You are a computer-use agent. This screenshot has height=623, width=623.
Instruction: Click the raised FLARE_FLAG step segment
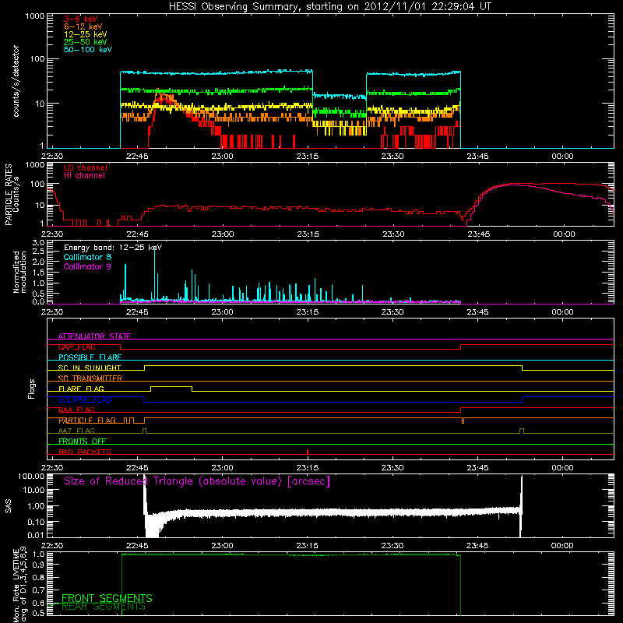click(171, 386)
